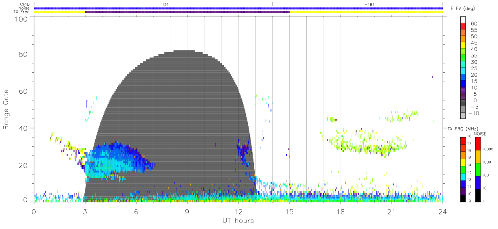Click the purple part of the TX Freq bar
Screen dimensions: 498x229
[x=187, y=12]
